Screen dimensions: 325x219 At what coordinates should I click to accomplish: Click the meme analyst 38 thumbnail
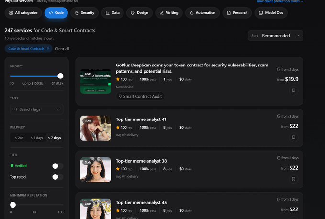96,170
